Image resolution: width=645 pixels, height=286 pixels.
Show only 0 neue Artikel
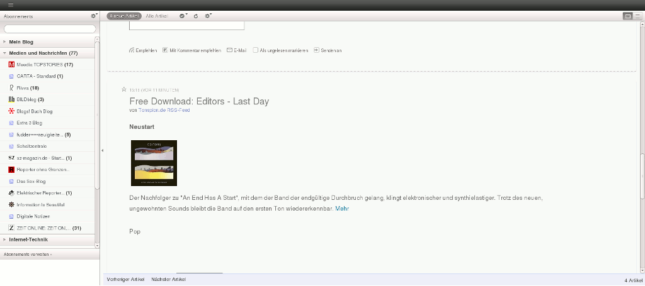[124, 16]
